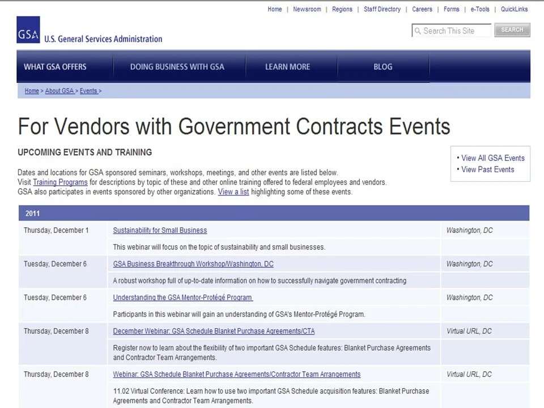Open the Forms link
Screen dimensions: 544x408
pyautogui.click(x=452, y=10)
